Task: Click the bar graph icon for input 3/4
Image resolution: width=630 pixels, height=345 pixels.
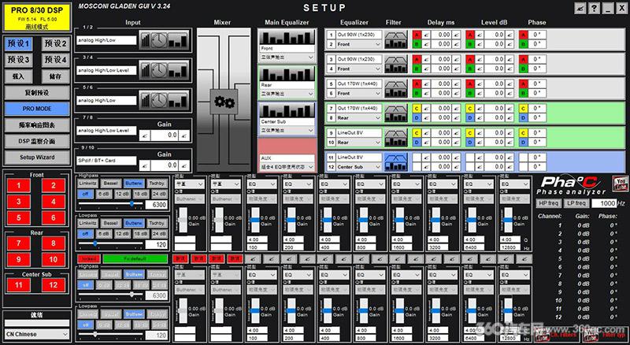Action: pyautogui.click(x=178, y=70)
